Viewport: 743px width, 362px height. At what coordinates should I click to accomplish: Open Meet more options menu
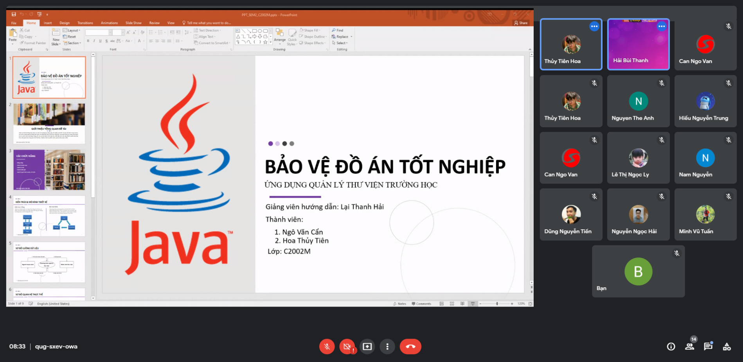click(x=387, y=346)
